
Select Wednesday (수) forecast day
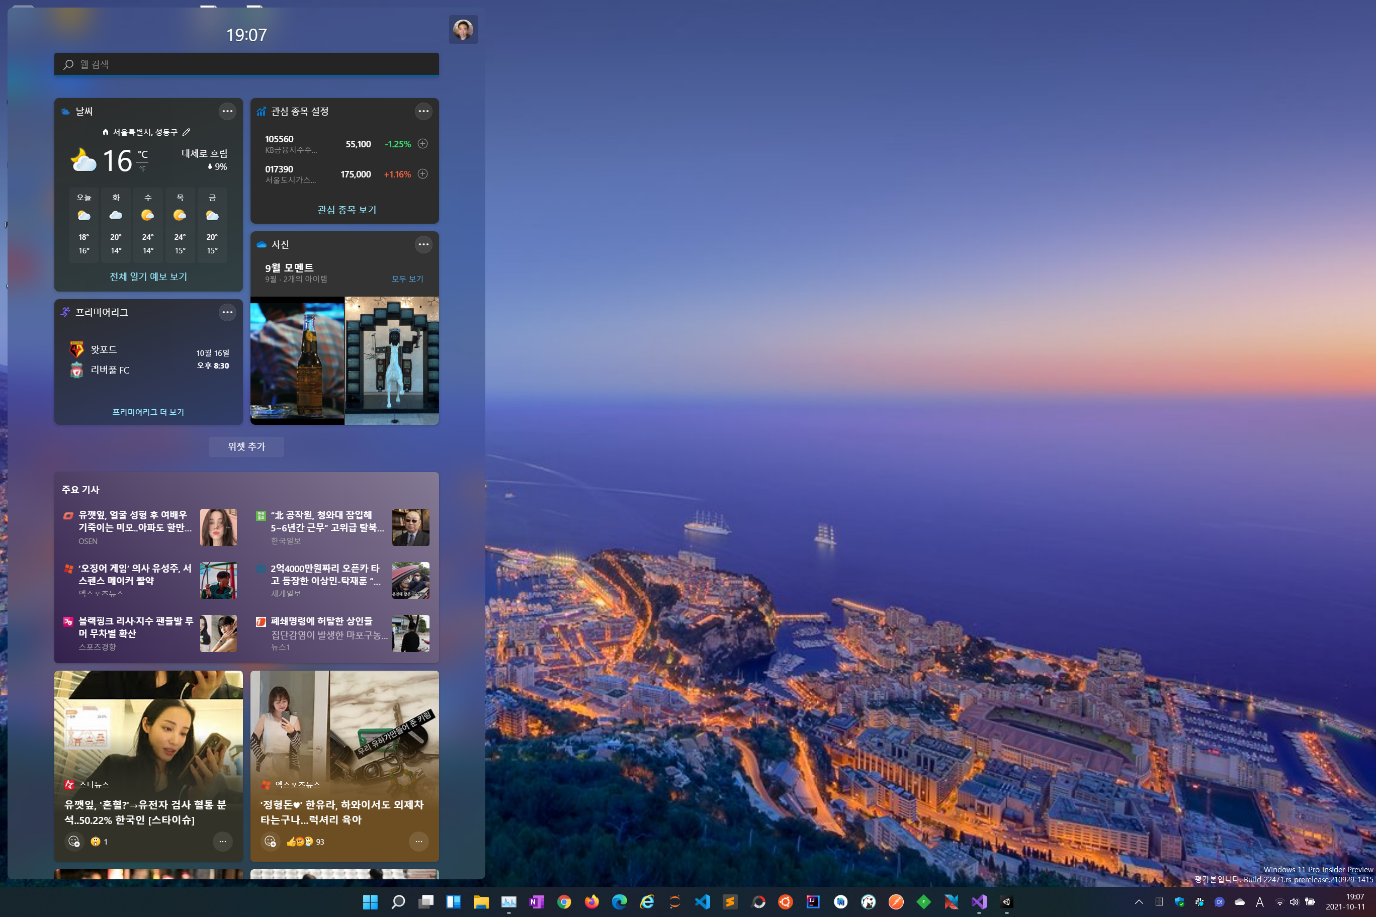pyautogui.click(x=148, y=225)
